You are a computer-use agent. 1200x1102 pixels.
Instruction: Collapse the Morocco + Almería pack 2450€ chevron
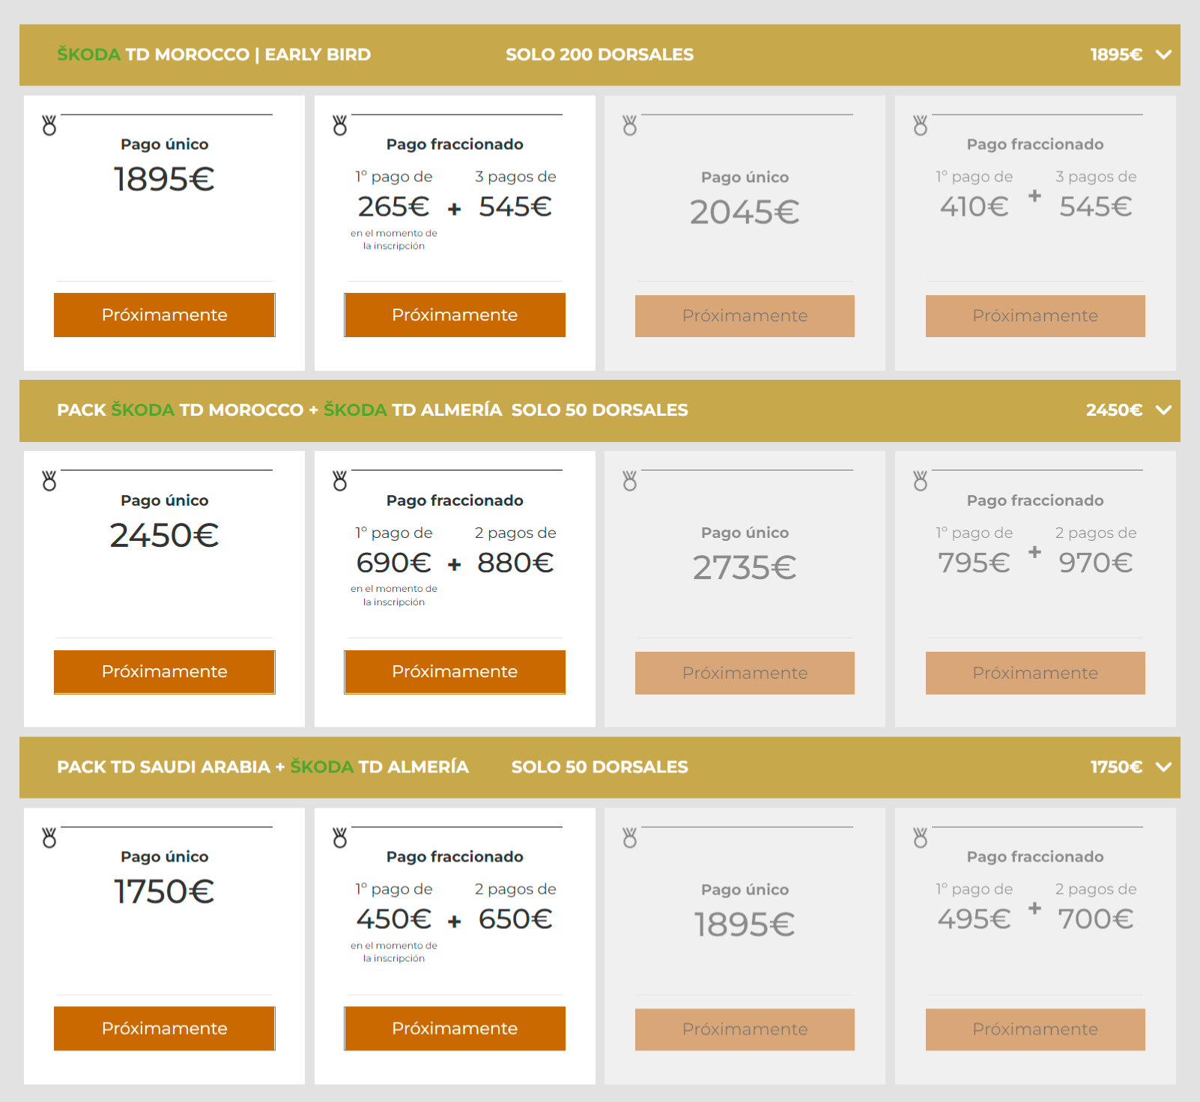coord(1163,410)
